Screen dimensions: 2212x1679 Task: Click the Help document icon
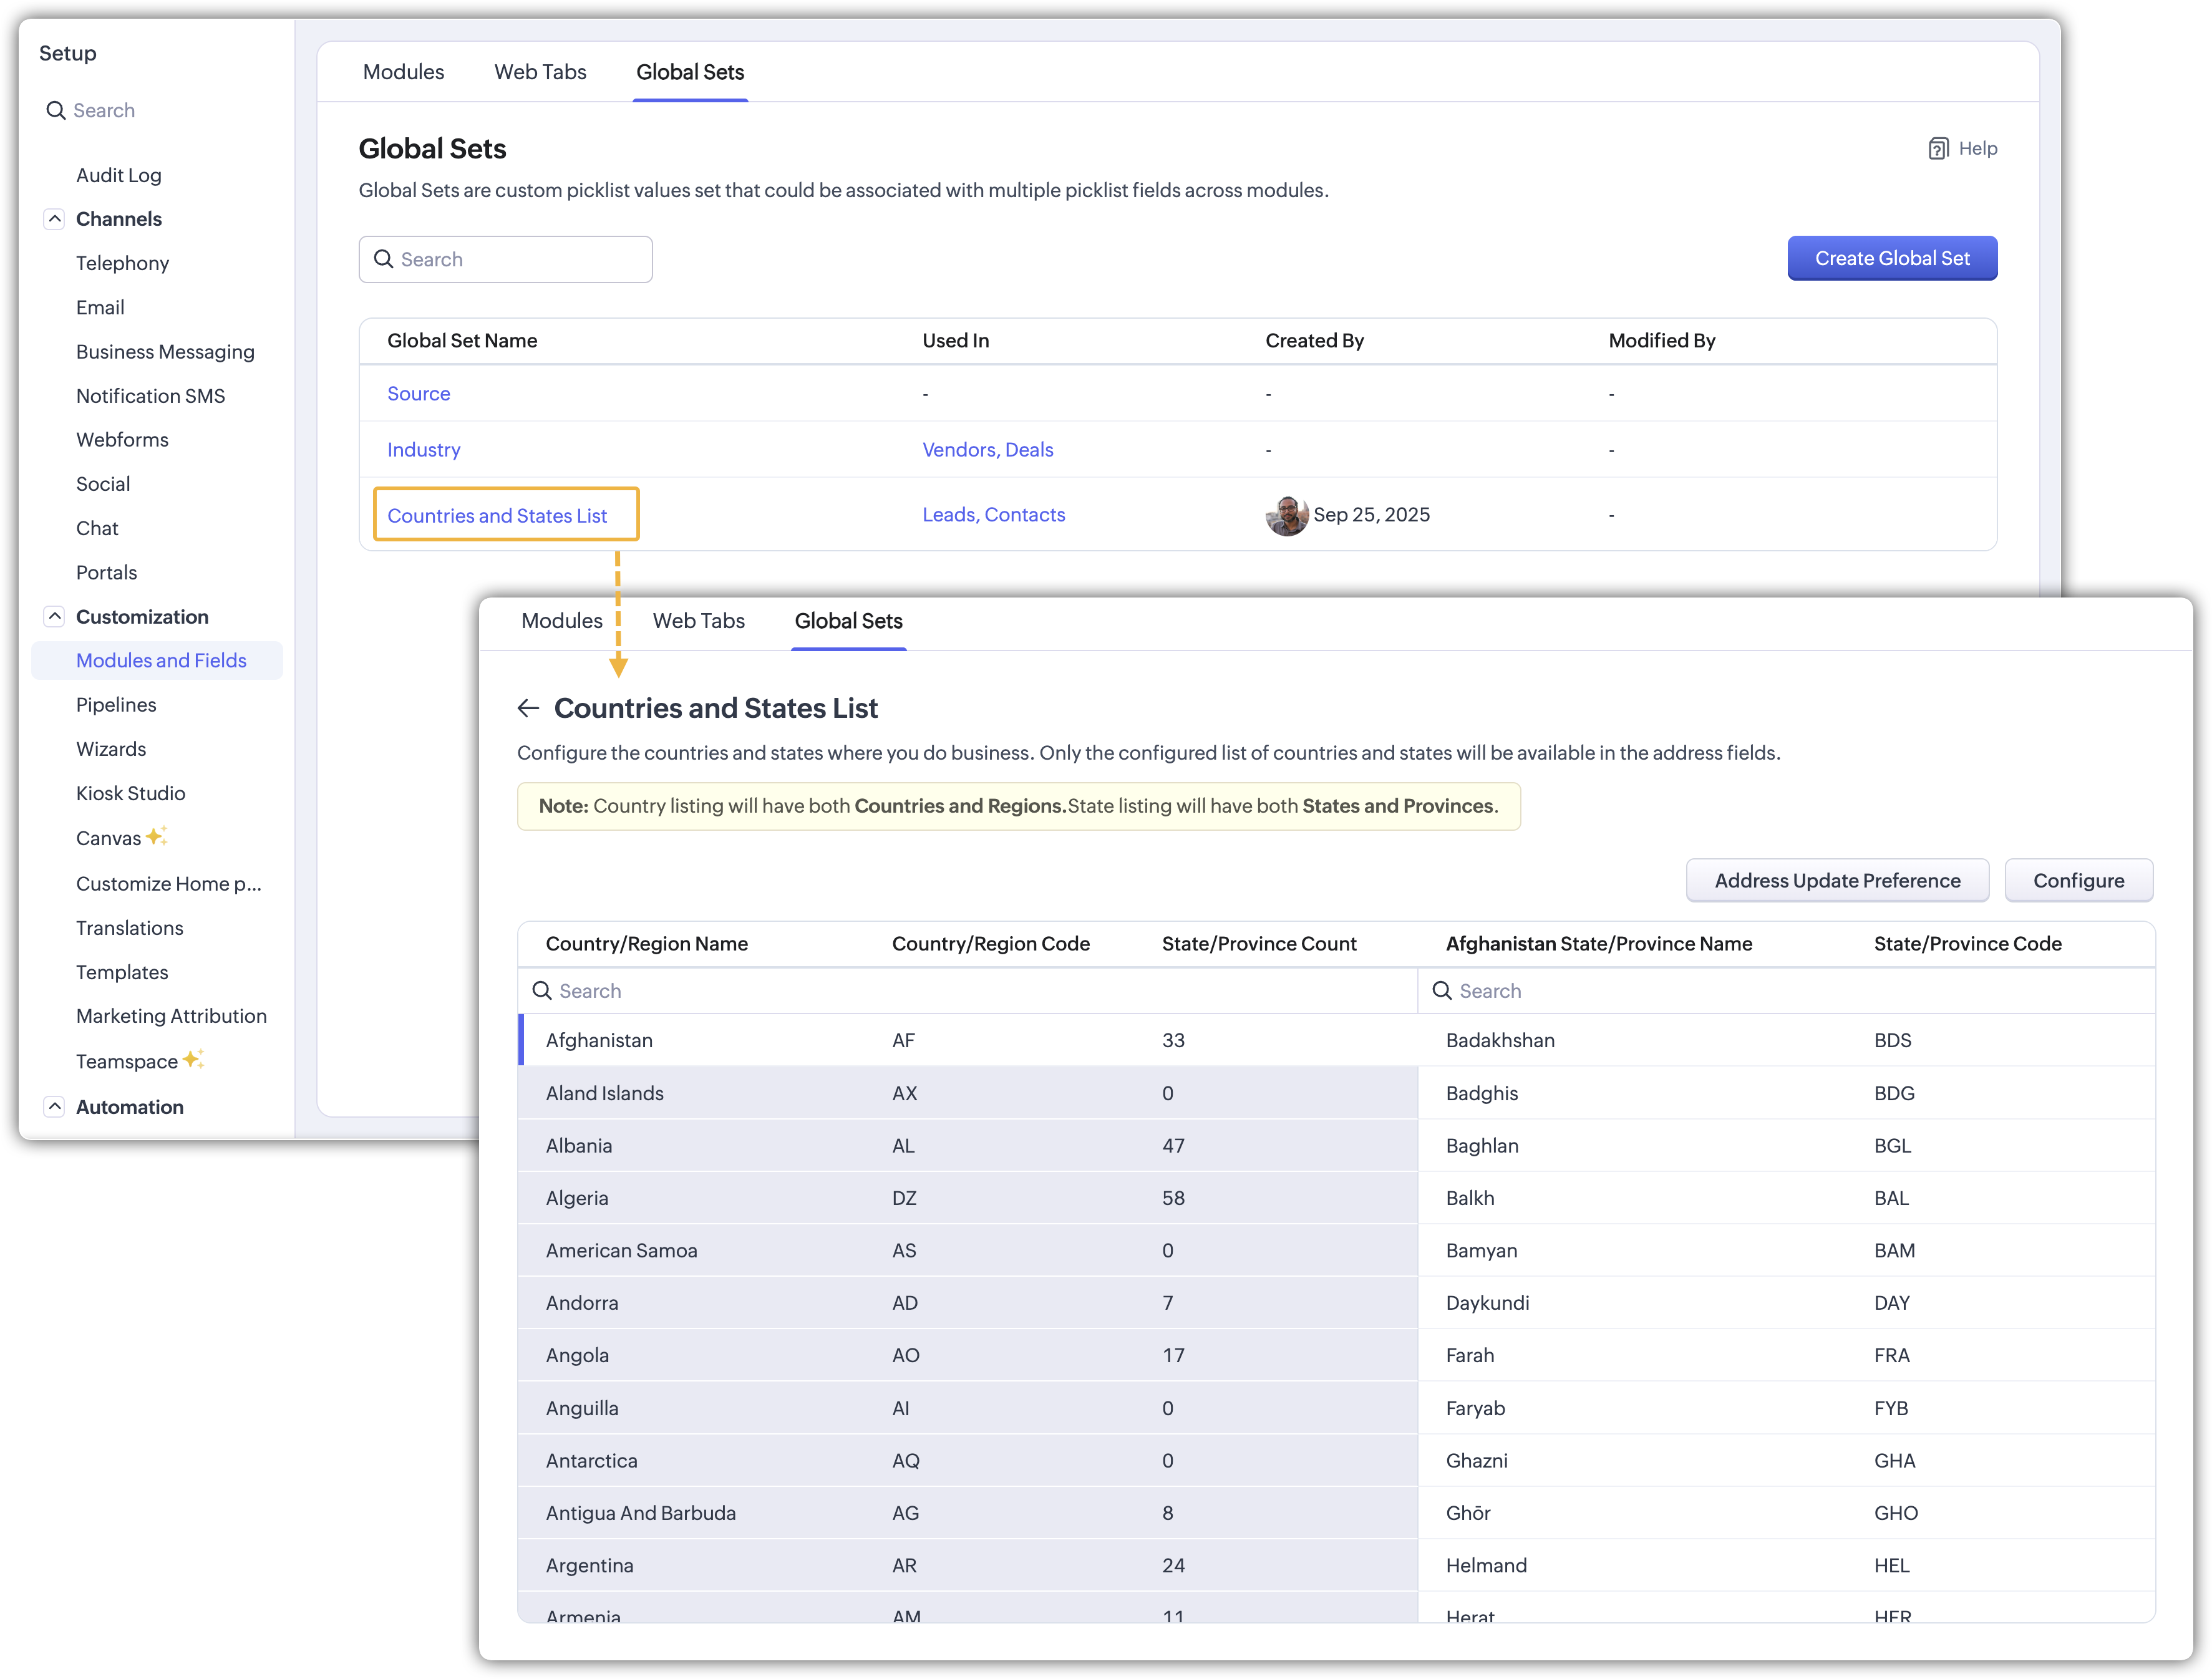click(1938, 149)
